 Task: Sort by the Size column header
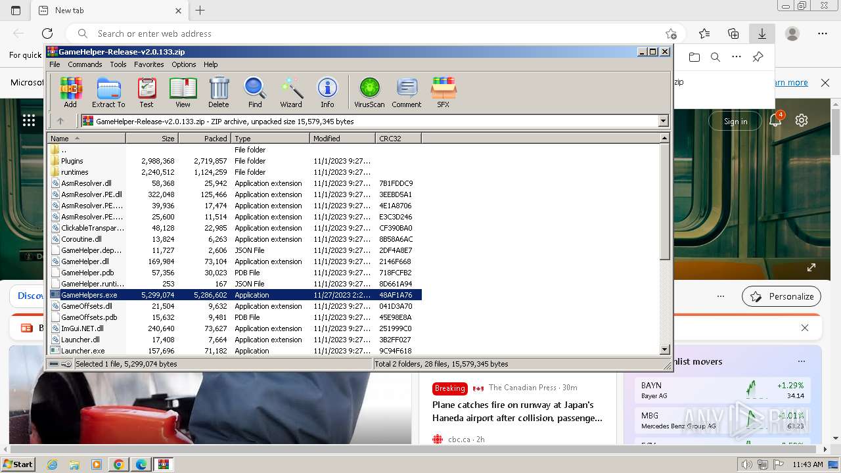tap(152, 138)
